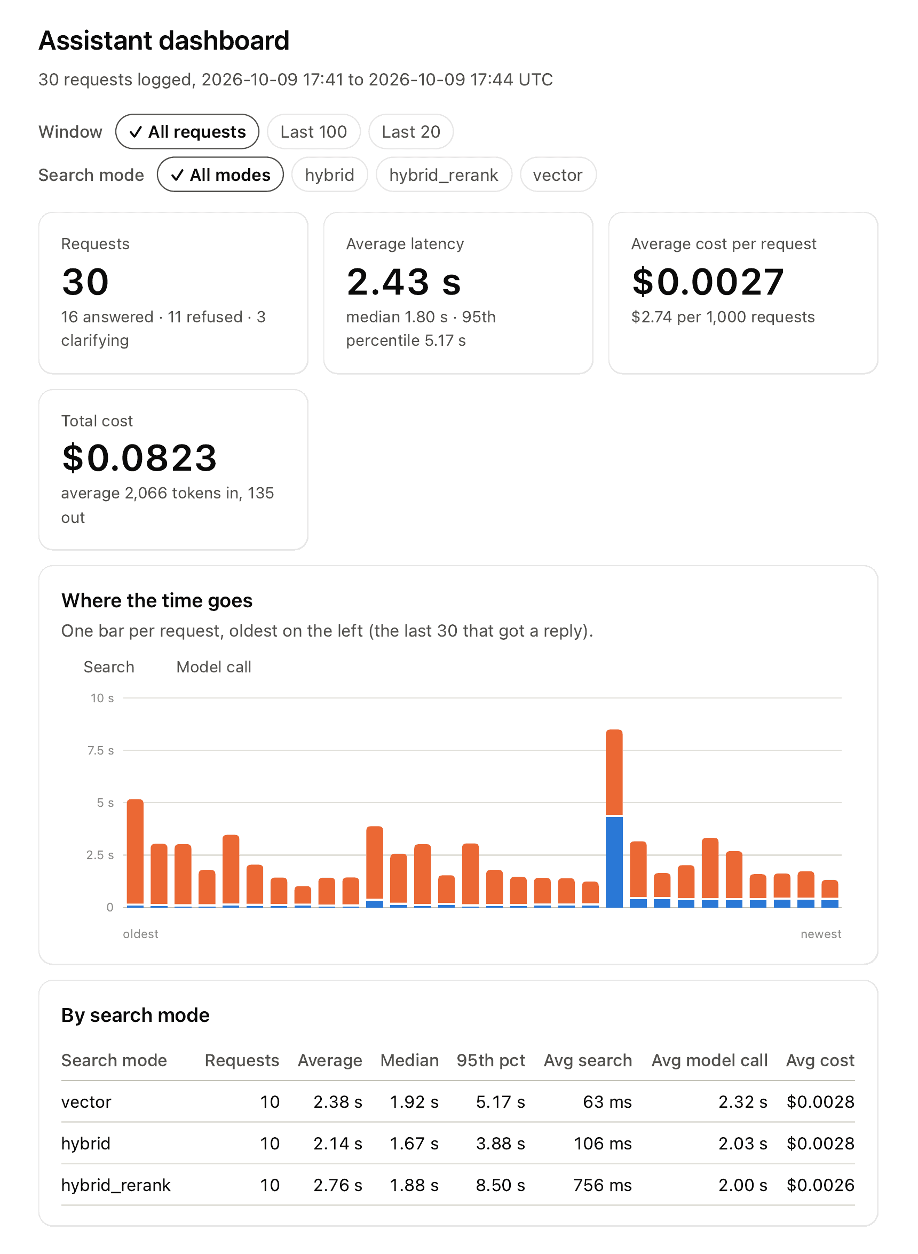Viewport: 918px width, 1254px height.
Task: Click the Model call legend label
Action: click(x=214, y=666)
